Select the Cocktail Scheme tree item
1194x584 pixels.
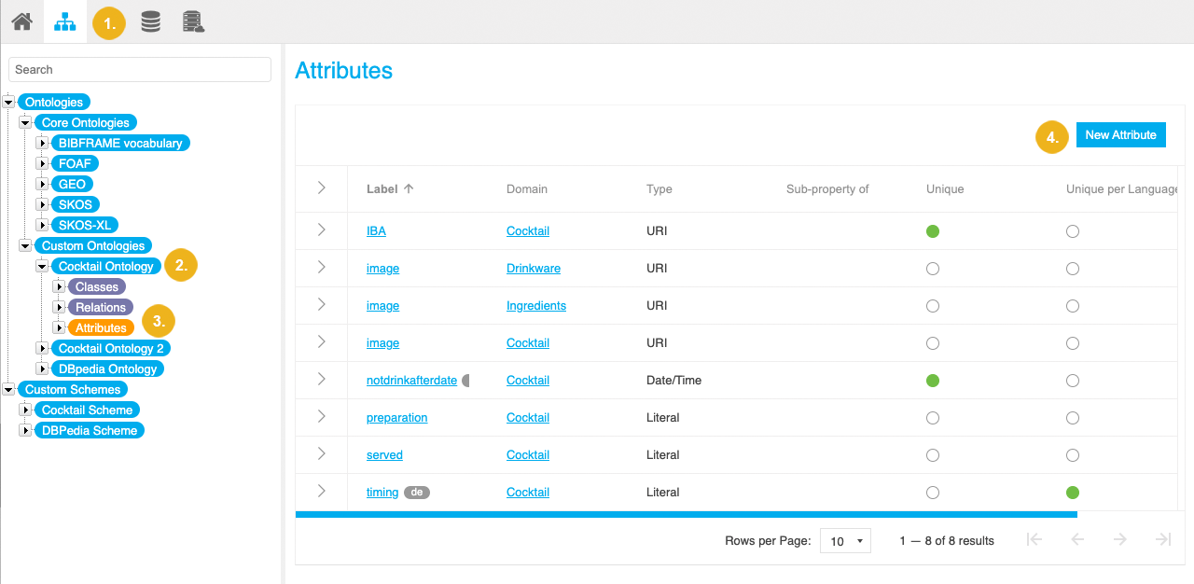pyautogui.click(x=87, y=410)
